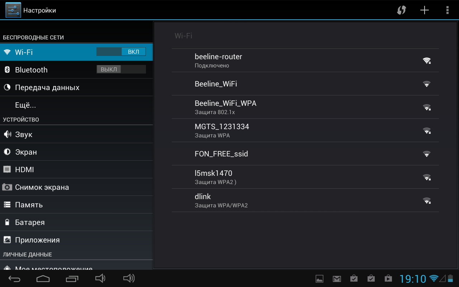
Task: Enable the Bluetooth switch
Action: pos(121,70)
